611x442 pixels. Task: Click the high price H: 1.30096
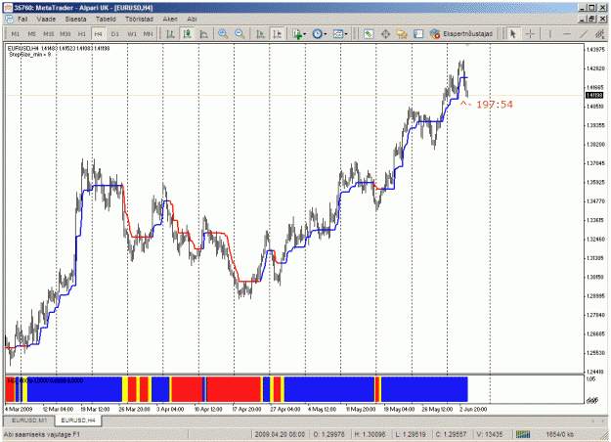tap(370, 434)
